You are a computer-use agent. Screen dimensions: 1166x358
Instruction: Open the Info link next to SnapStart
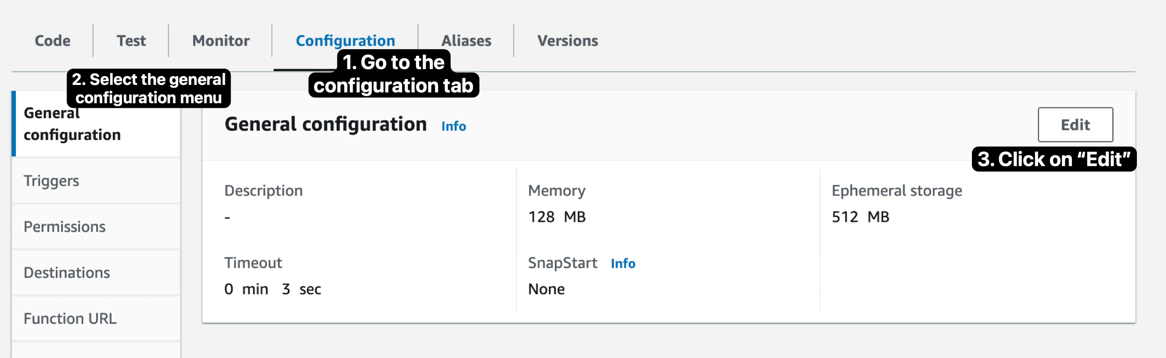(623, 264)
